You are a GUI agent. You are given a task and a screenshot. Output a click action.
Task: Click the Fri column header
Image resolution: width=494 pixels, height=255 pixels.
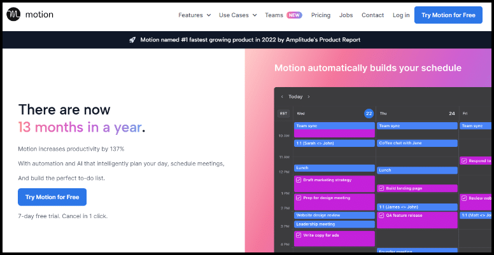click(x=465, y=113)
